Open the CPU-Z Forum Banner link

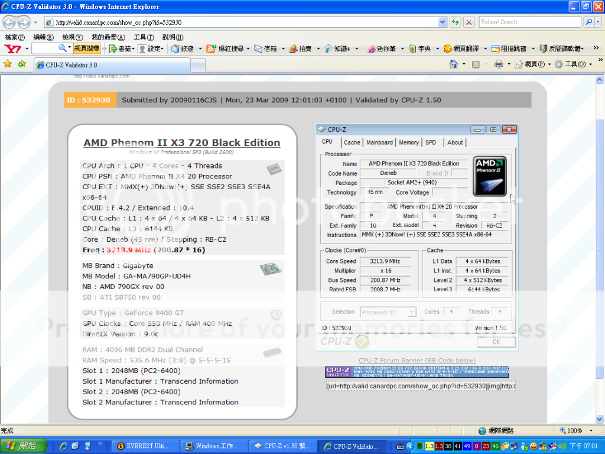(x=417, y=360)
